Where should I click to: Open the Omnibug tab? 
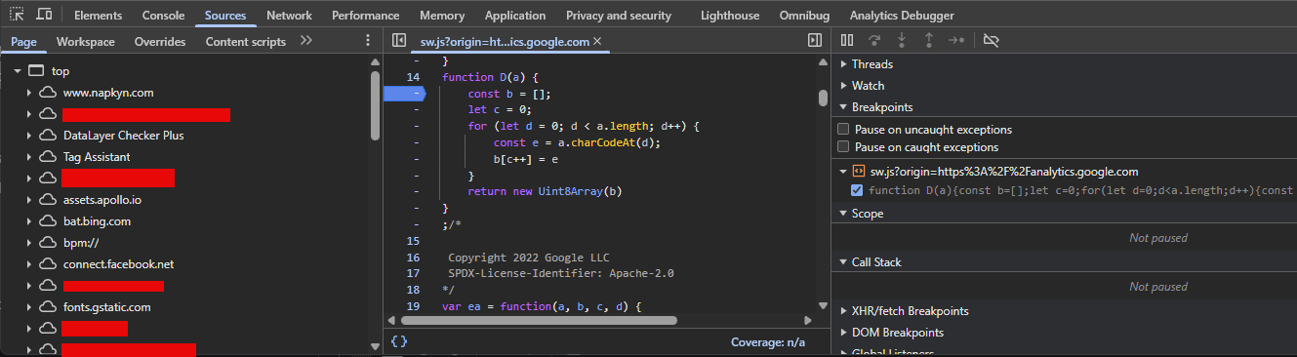tap(805, 16)
